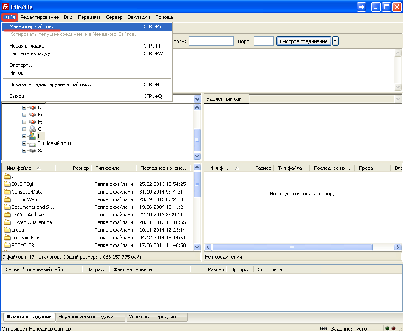Expand the G: drive node
The image size is (403, 331).
coord(24,129)
